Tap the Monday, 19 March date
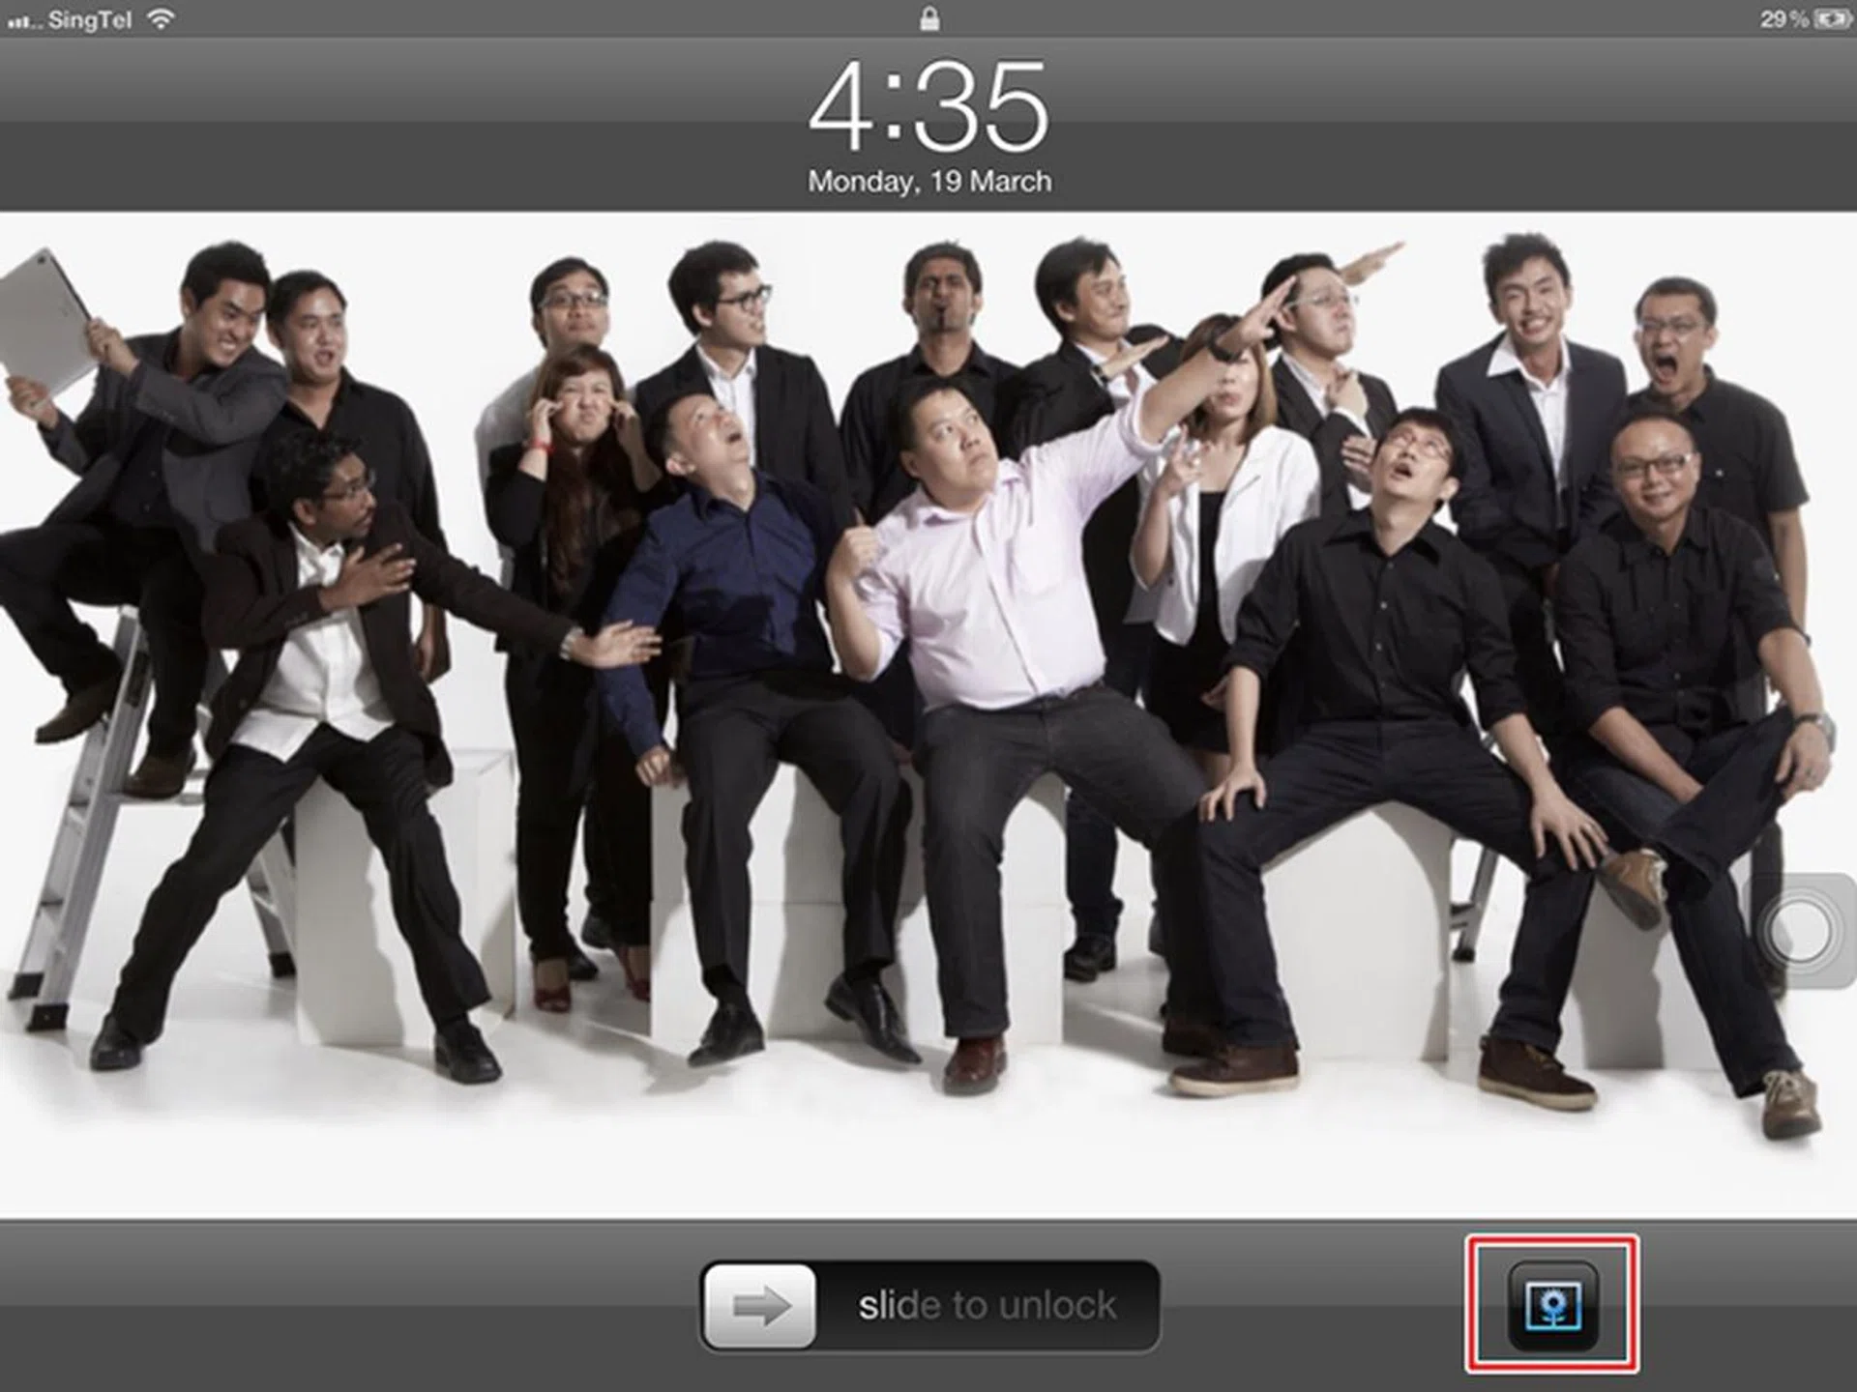Screen dimensions: 1857x1392 (x=928, y=182)
